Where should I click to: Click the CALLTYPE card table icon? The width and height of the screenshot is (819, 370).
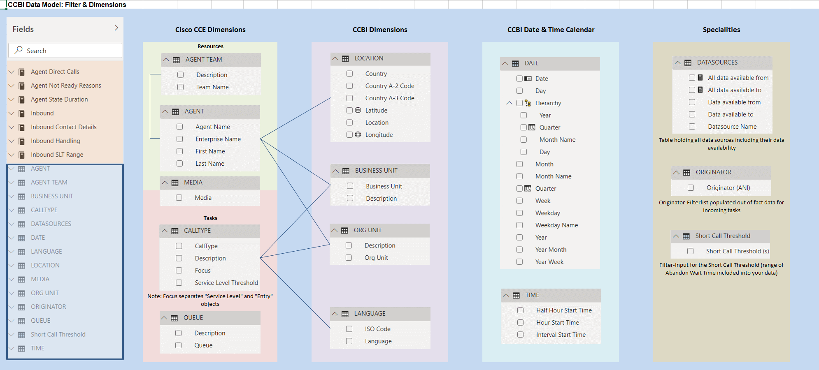pos(175,231)
